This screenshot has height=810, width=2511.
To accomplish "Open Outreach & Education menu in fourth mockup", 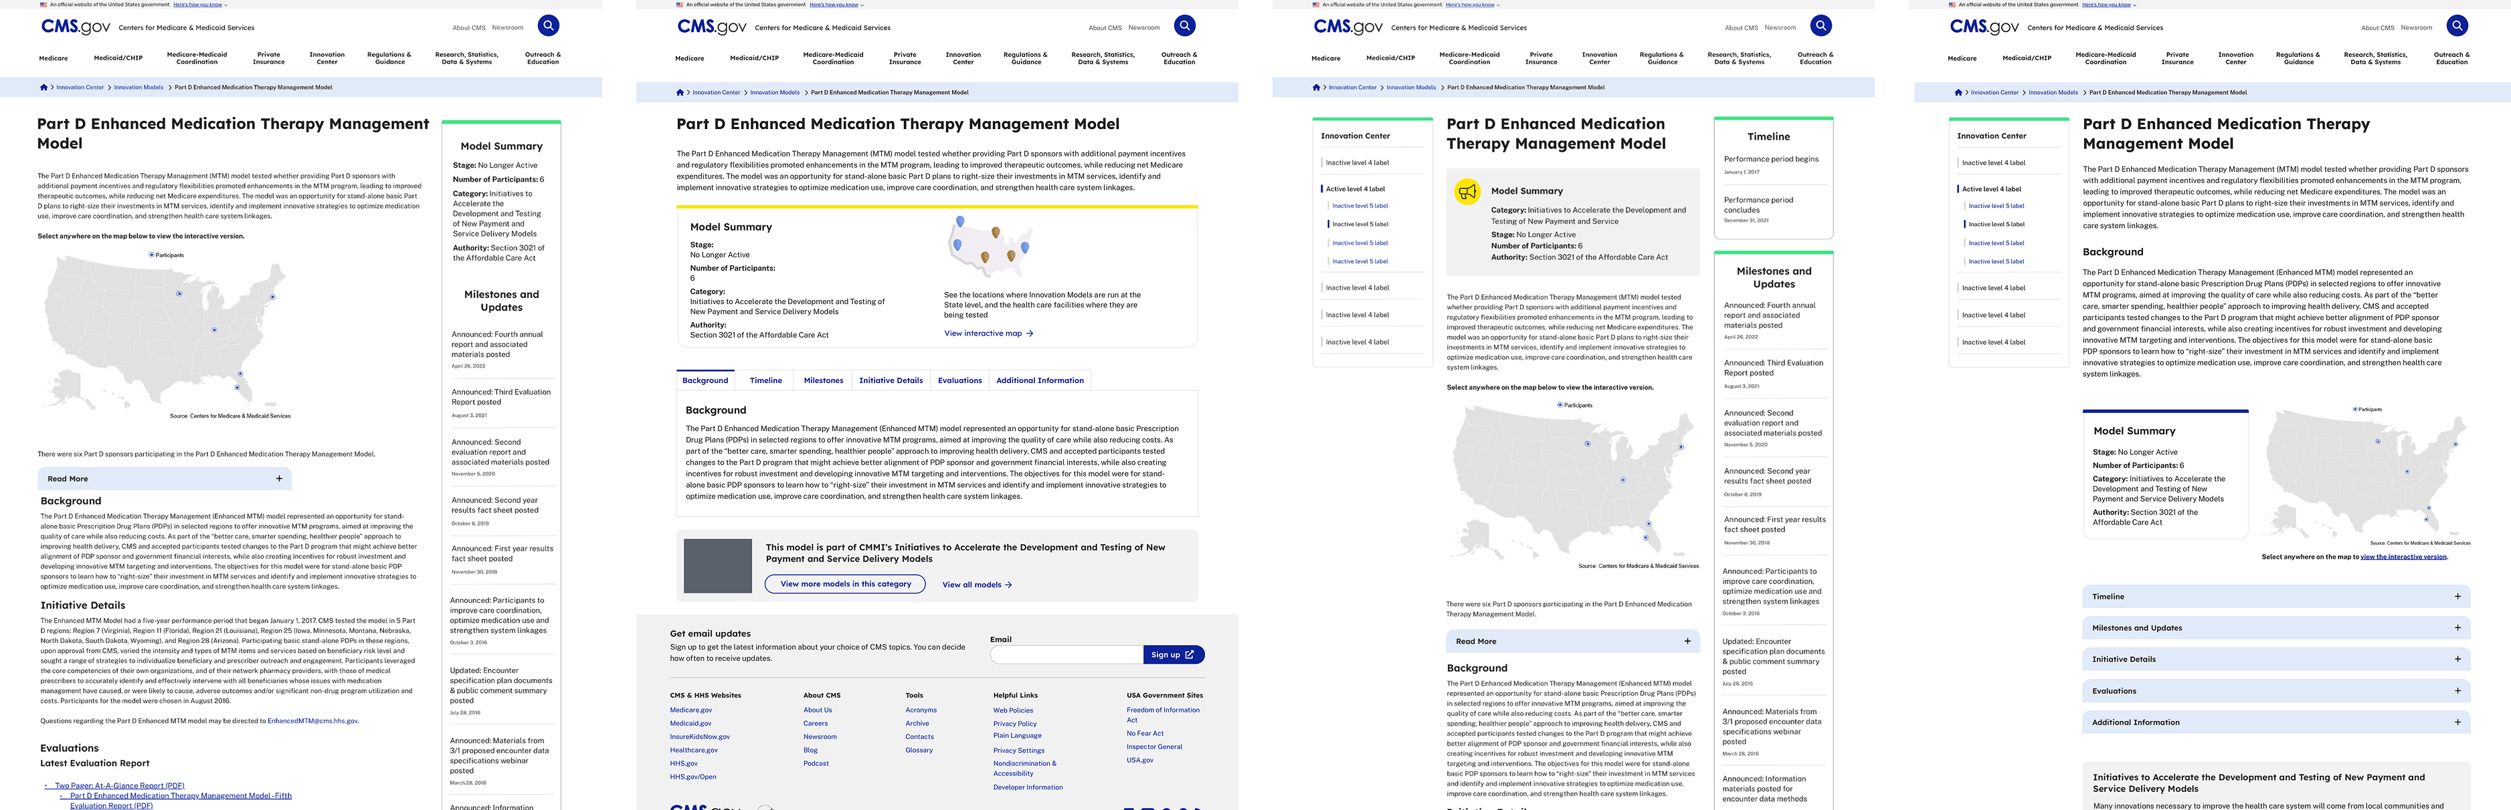I will pyautogui.click(x=2451, y=58).
